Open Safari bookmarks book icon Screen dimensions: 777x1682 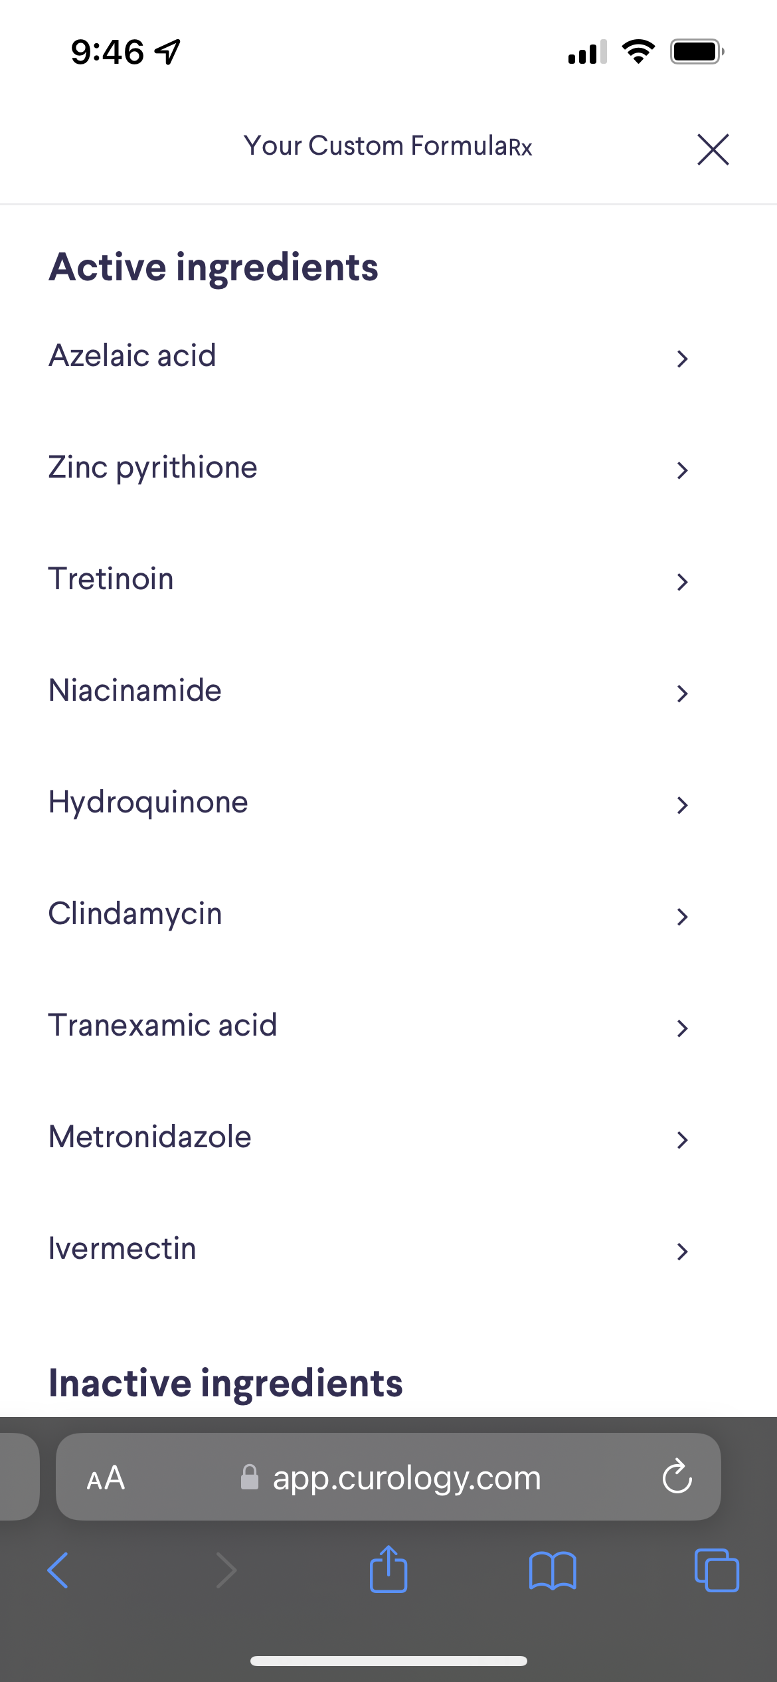[x=553, y=1570]
